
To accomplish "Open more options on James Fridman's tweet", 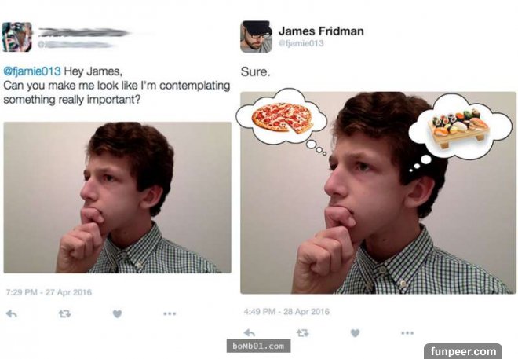I will point(407,332).
